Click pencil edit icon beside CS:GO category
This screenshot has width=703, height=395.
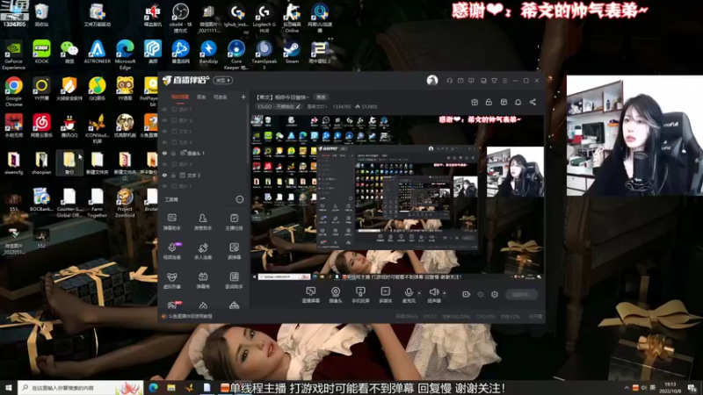[299, 106]
